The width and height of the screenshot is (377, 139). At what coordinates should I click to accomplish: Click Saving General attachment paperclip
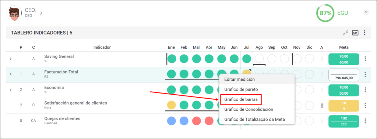tap(322, 59)
